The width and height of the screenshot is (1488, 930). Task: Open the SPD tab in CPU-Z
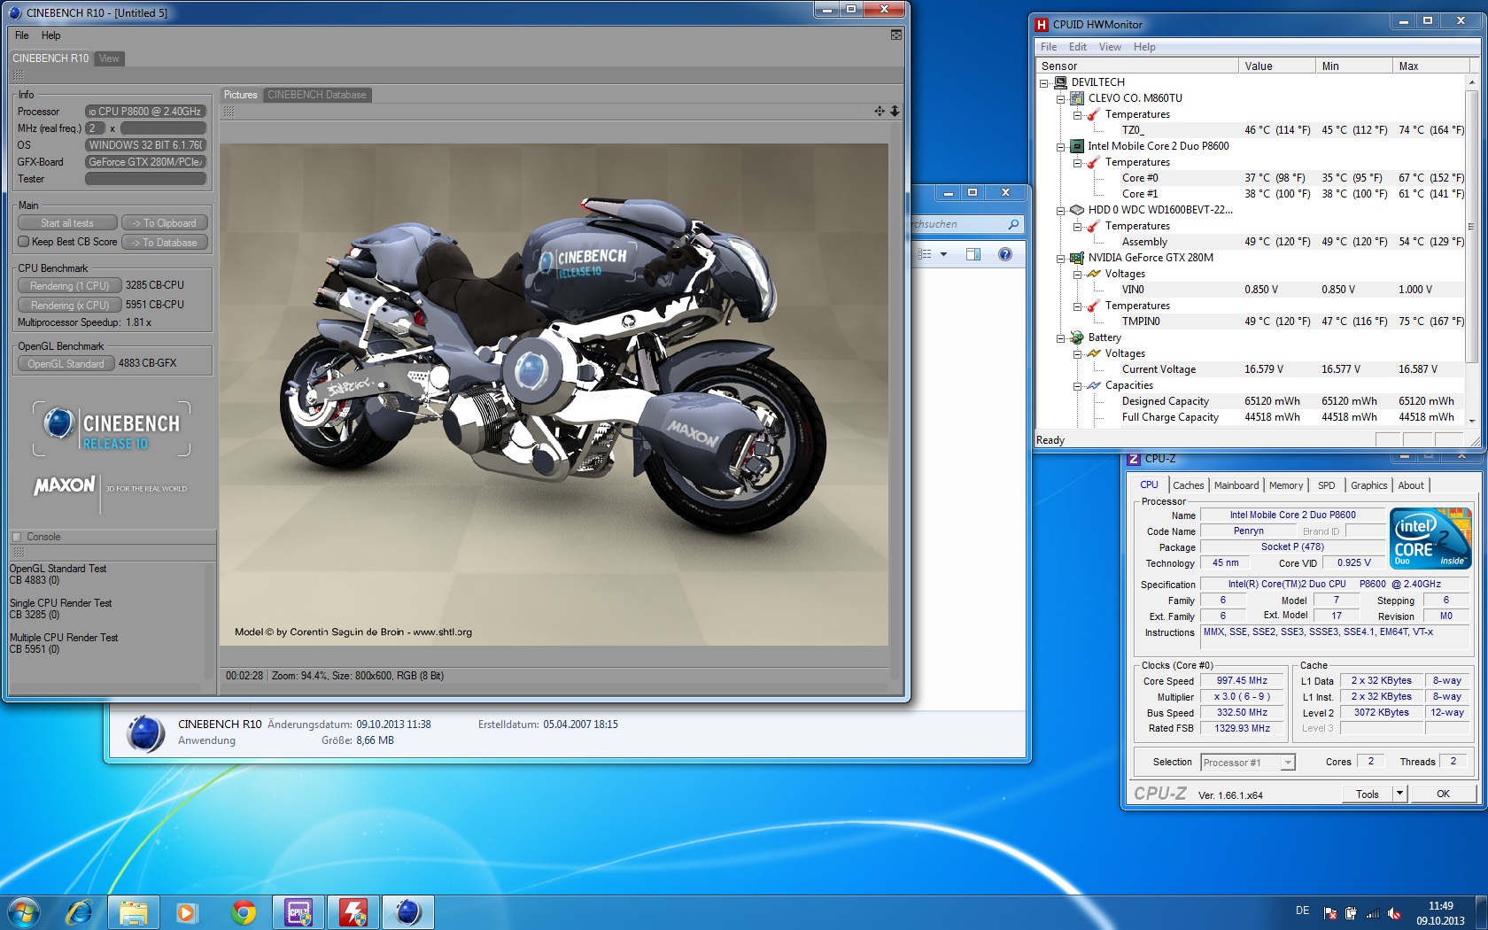tap(1326, 485)
